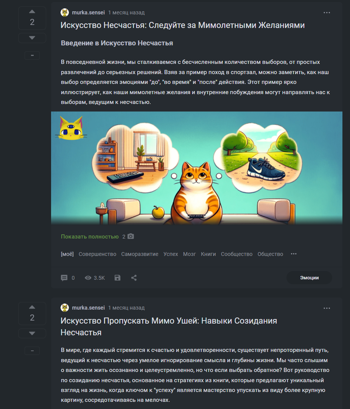Open three-dot menu of first post

click(x=327, y=12)
